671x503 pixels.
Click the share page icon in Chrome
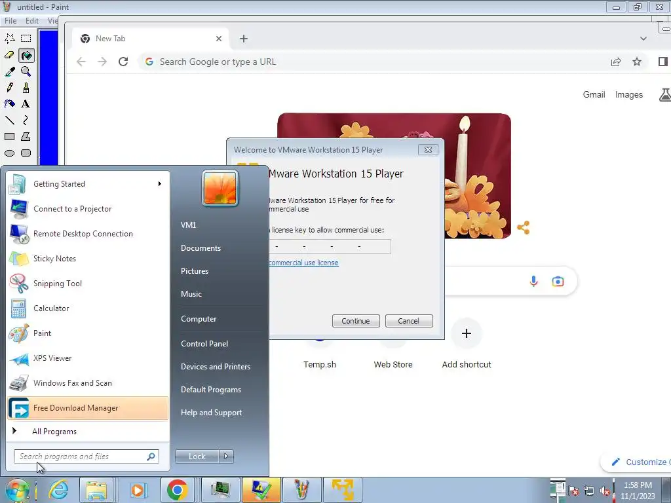pyautogui.click(x=616, y=62)
